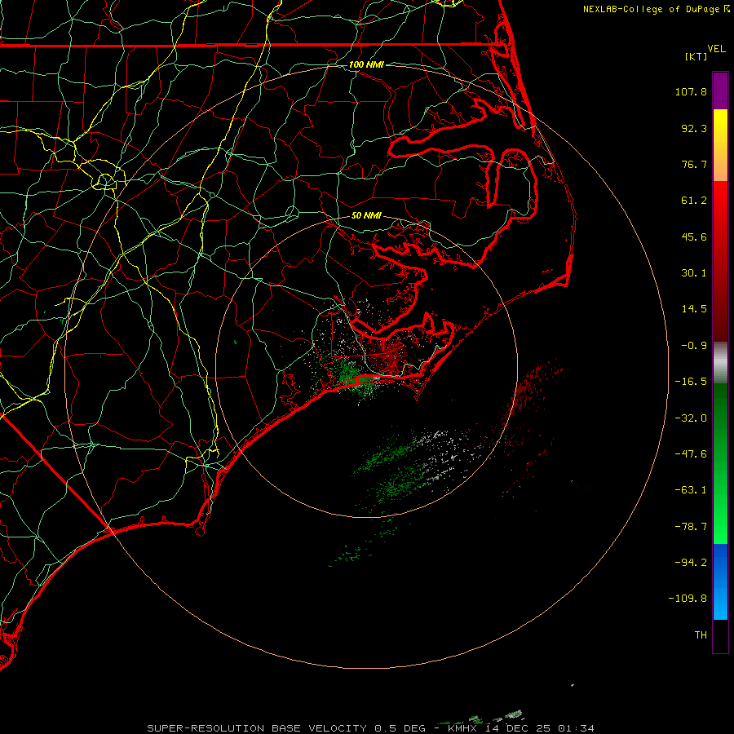
Task: Click the 14.5 legend value
Action: click(694, 309)
